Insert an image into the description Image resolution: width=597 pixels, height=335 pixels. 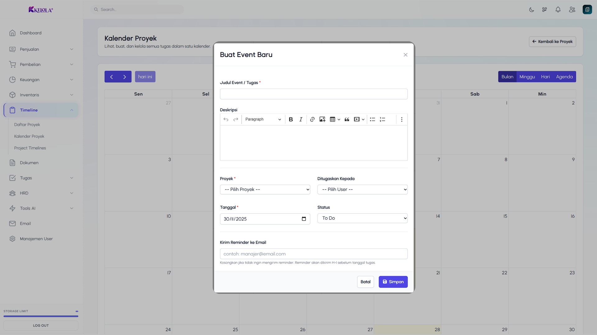322,119
